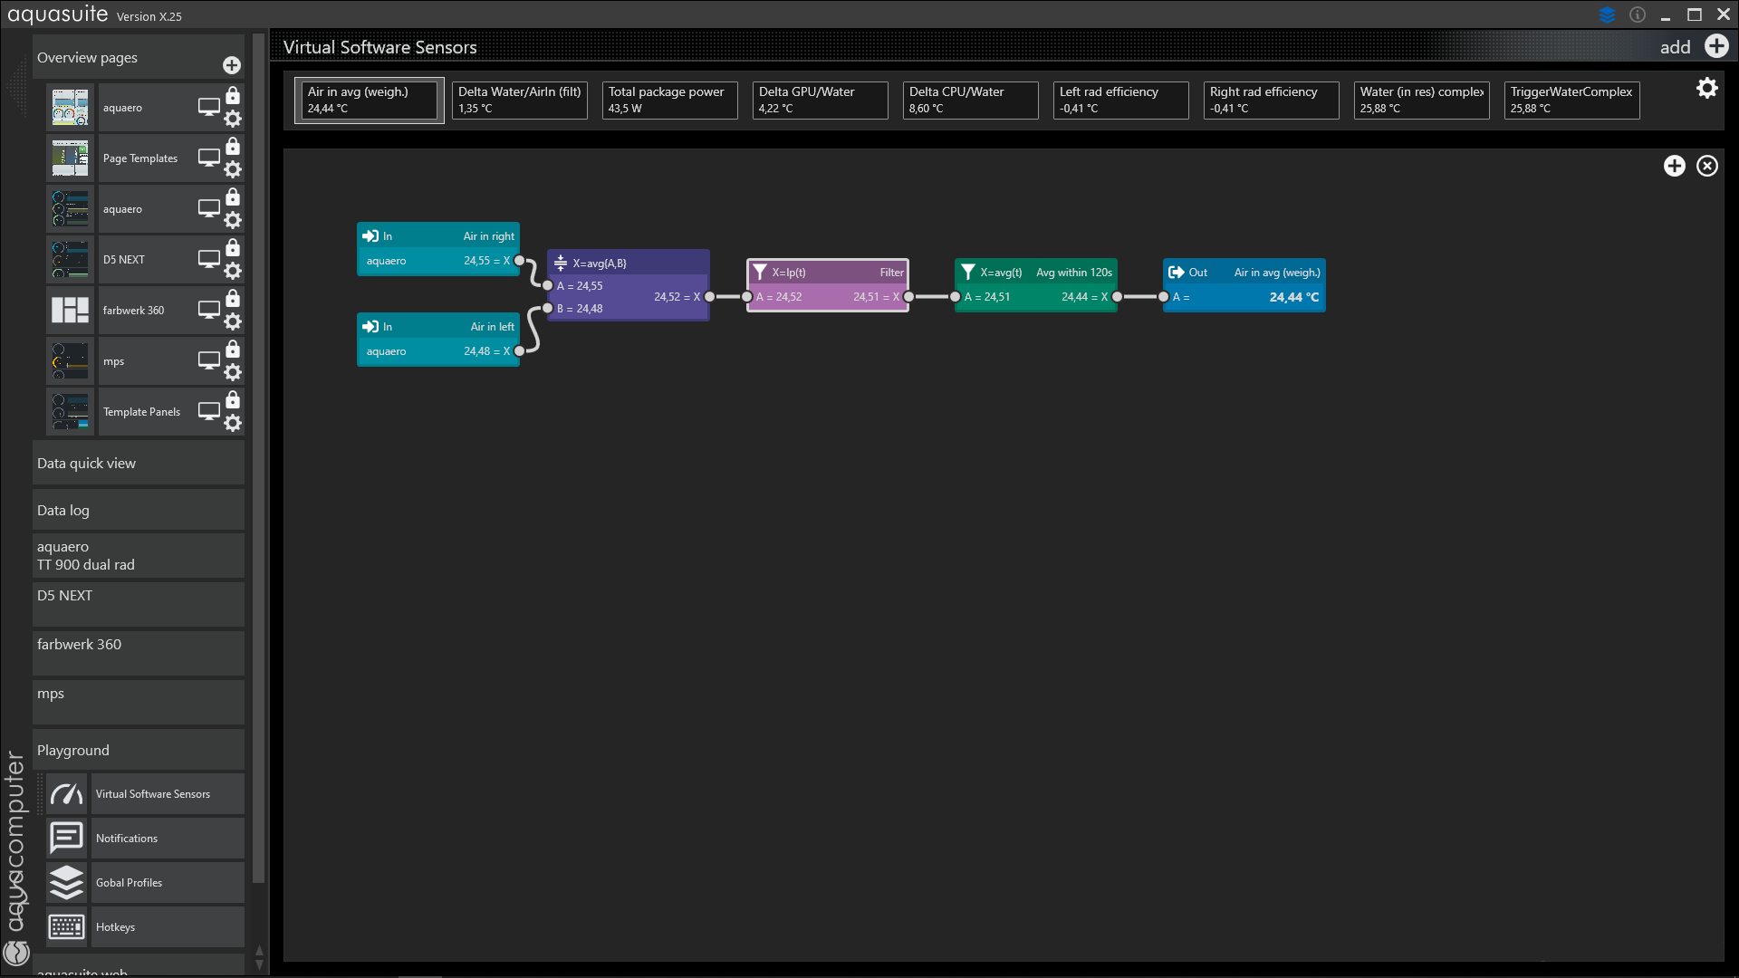Open the Virtual Software Sensors gauge icon
This screenshot has height=978, width=1739.
point(67,794)
